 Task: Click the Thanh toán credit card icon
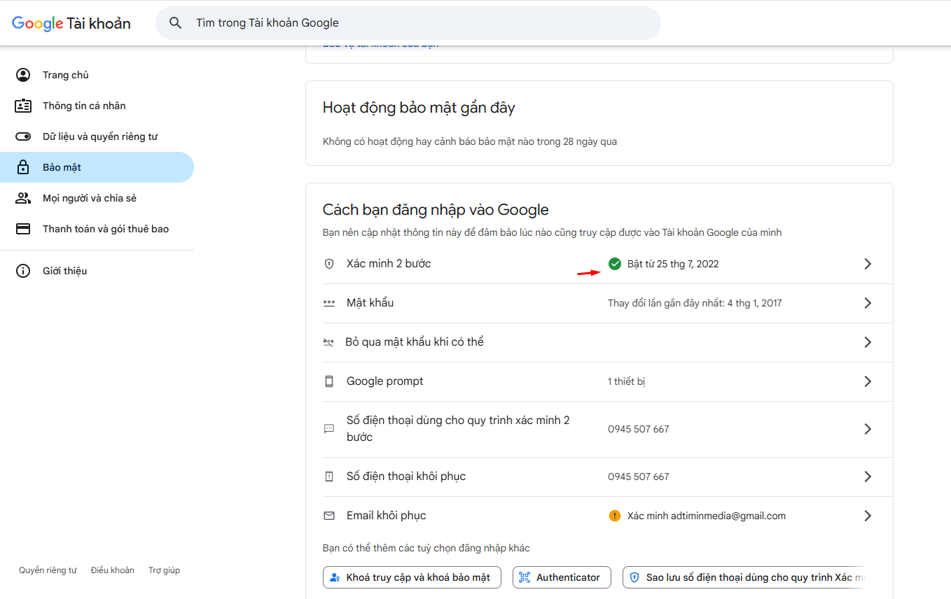23,229
